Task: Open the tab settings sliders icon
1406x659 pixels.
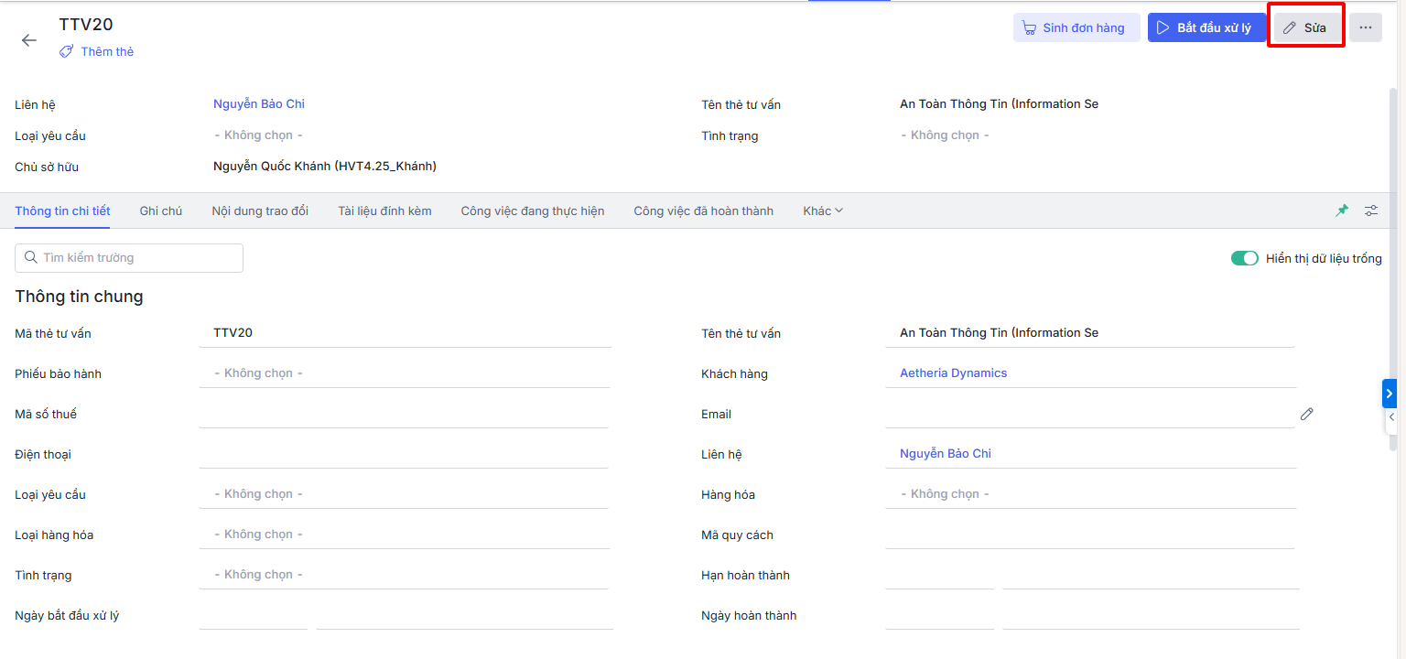Action: click(x=1371, y=211)
